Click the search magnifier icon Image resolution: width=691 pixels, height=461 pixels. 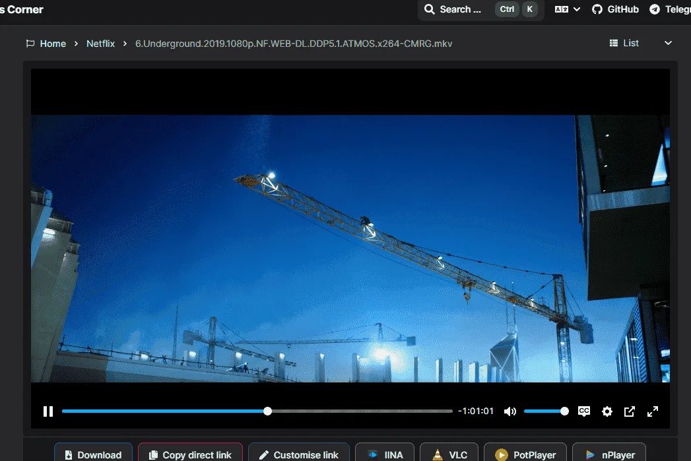pos(429,9)
